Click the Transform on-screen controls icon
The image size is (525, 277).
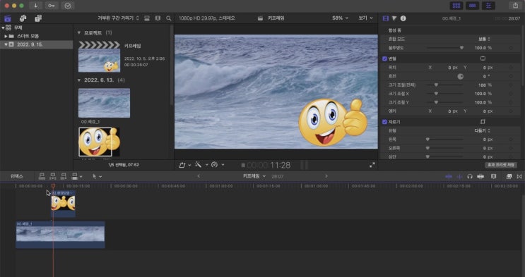tap(483, 59)
